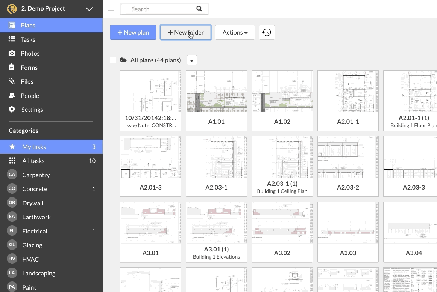Image resolution: width=437 pixels, height=292 pixels.
Task: Open Forms via clipboard icon
Action: (12, 68)
